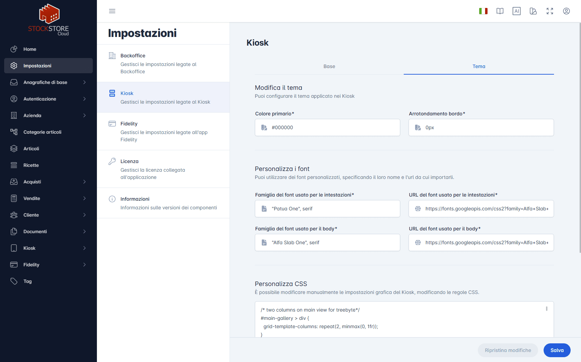Open the user profile icon
Image resolution: width=581 pixels, height=362 pixels.
pos(566,11)
